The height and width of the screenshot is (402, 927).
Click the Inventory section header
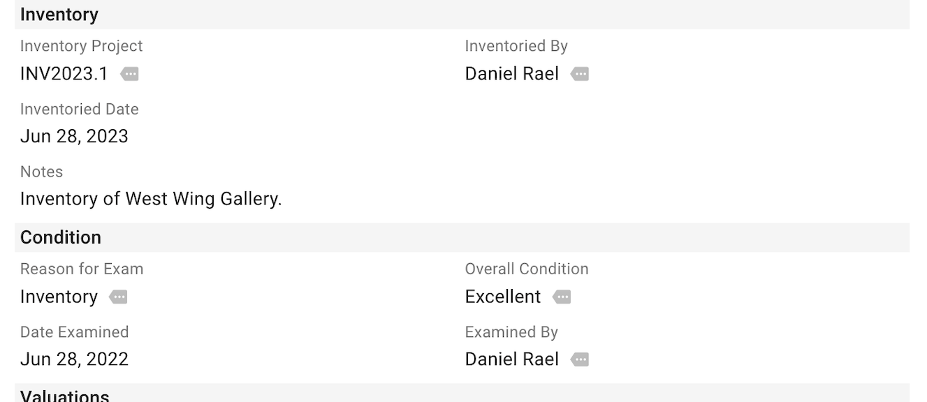pyautogui.click(x=60, y=14)
